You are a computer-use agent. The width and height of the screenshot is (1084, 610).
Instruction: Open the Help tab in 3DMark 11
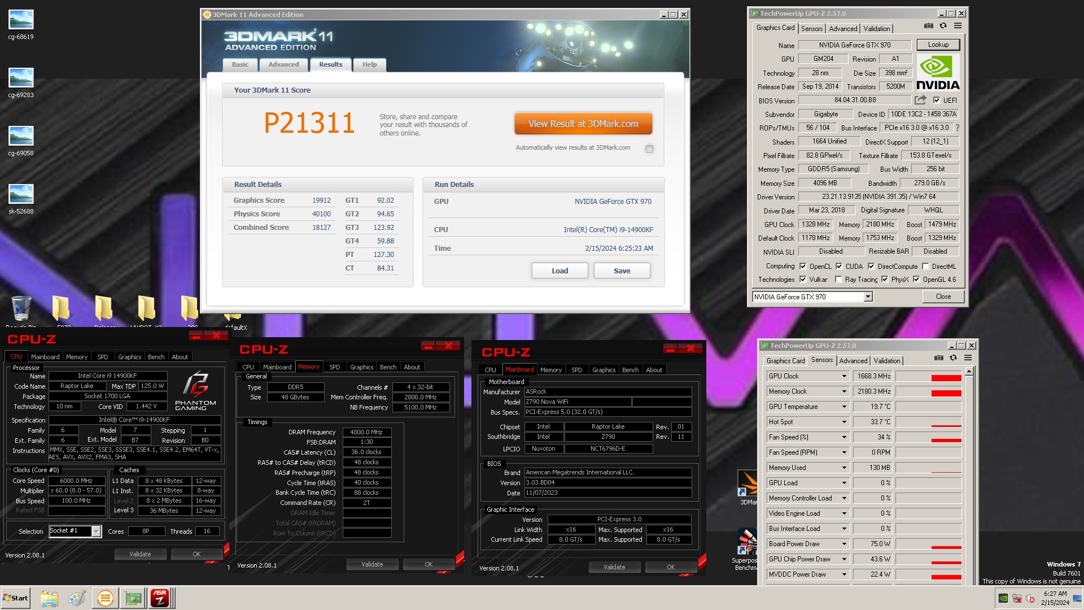[x=369, y=64]
